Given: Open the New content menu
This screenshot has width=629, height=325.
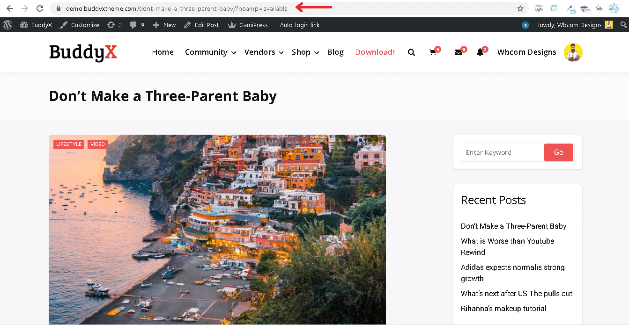Looking at the screenshot, I should (x=164, y=25).
